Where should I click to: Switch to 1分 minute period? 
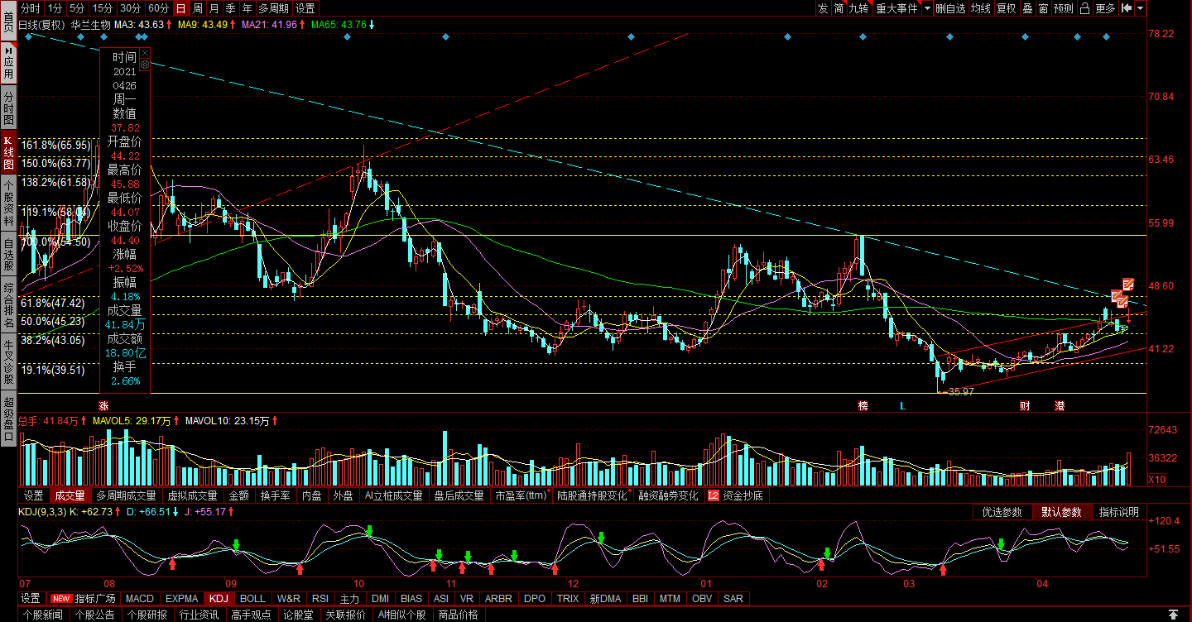point(55,8)
